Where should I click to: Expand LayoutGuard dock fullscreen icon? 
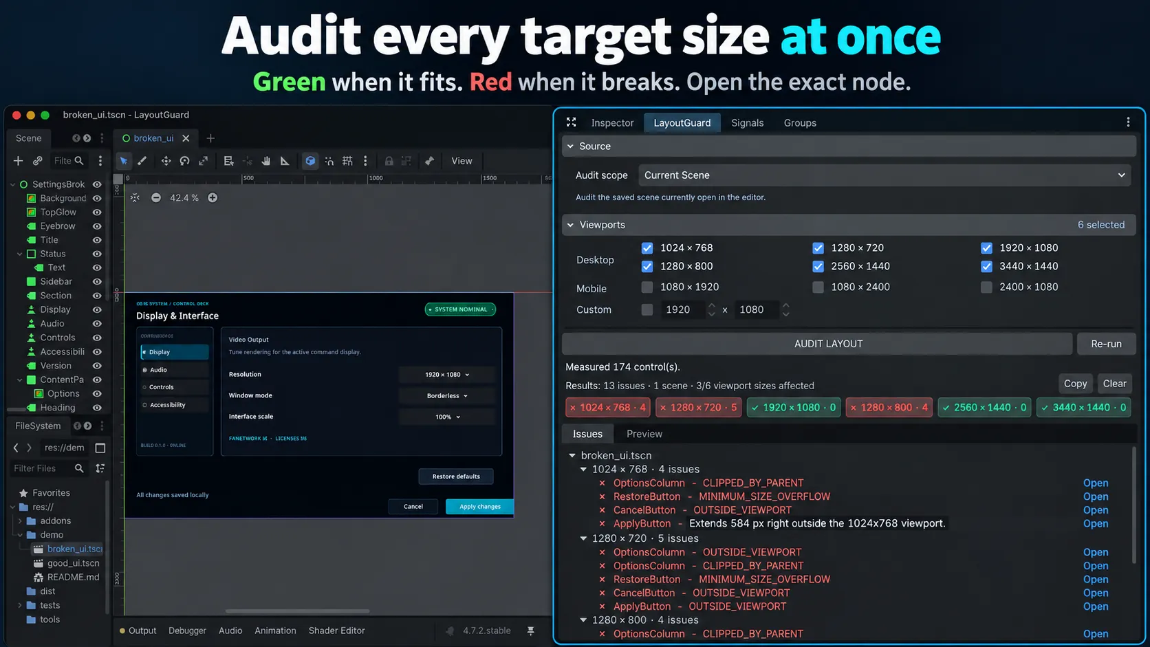(571, 122)
